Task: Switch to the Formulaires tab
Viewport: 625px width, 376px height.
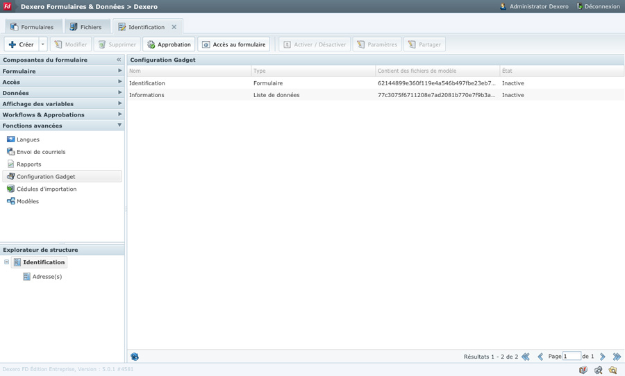Action: (32, 27)
